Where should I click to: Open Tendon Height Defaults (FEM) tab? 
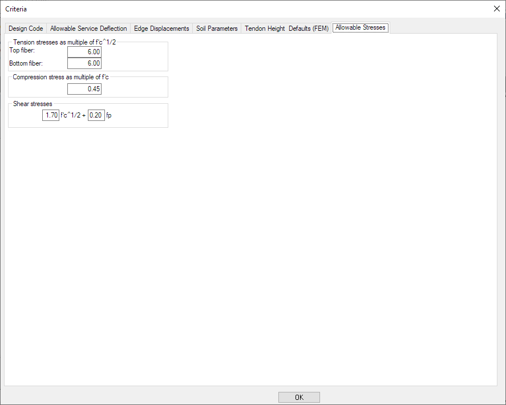coord(286,29)
